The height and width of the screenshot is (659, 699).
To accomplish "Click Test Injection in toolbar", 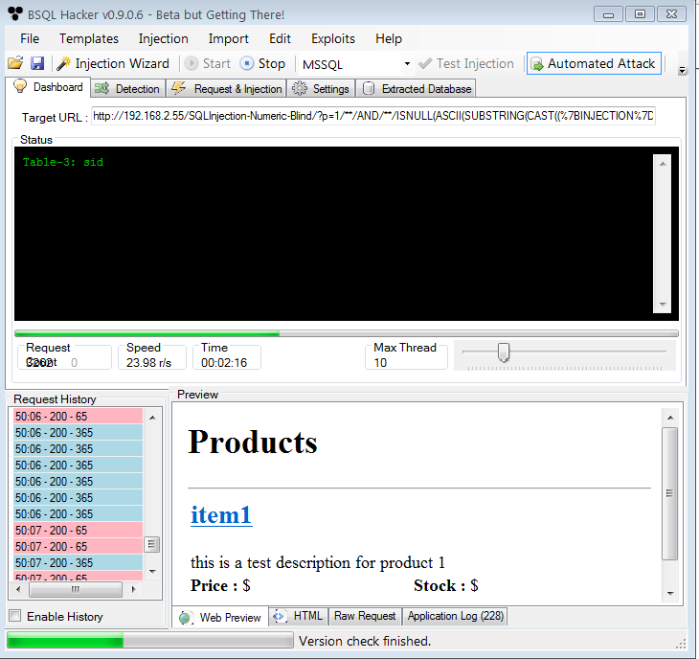I will [x=466, y=63].
